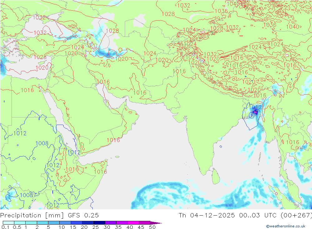
Task: Click the over-50 arrow tip of legend
Action: pyautogui.click(x=156, y=223)
